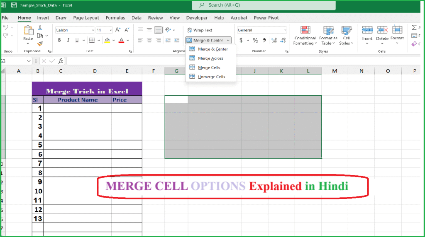Click the Product Name header cell

tap(78, 100)
